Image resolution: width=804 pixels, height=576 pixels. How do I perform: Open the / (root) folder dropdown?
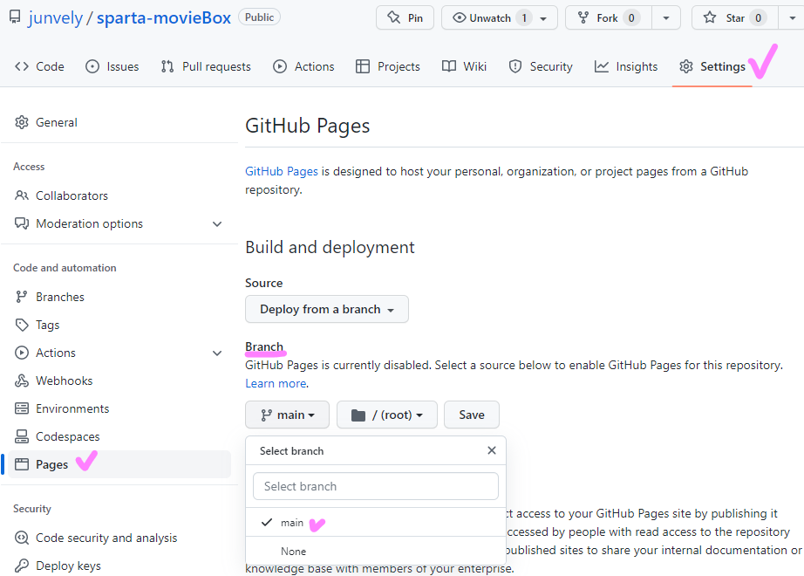387,415
